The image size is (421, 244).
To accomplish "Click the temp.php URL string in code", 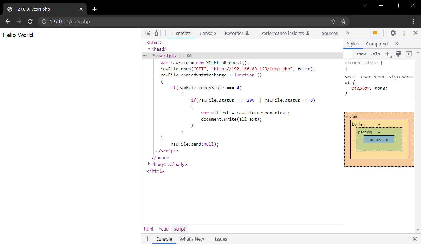I will tap(252, 69).
